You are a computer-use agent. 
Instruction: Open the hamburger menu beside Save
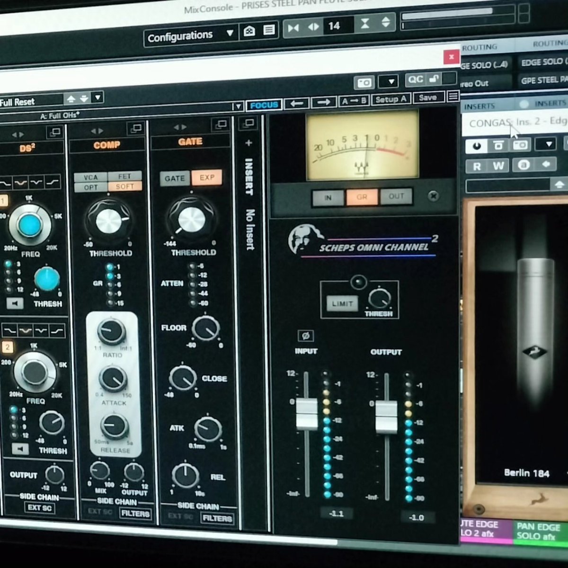pyautogui.click(x=453, y=96)
